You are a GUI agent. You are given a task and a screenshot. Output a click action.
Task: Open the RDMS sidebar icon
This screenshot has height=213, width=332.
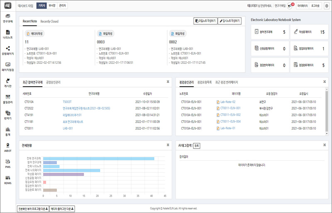pos(7,179)
